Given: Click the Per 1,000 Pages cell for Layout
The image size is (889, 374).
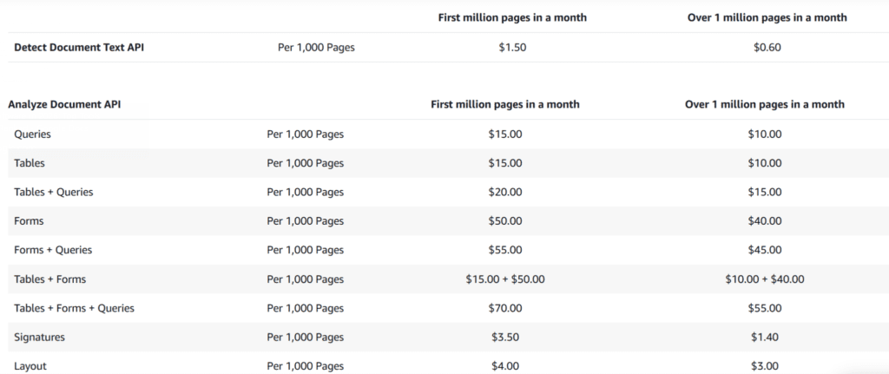Looking at the screenshot, I should point(305,366).
